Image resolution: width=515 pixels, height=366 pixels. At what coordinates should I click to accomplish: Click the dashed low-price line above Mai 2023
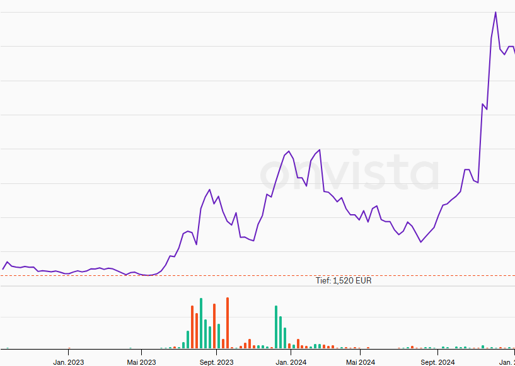[x=141, y=275]
